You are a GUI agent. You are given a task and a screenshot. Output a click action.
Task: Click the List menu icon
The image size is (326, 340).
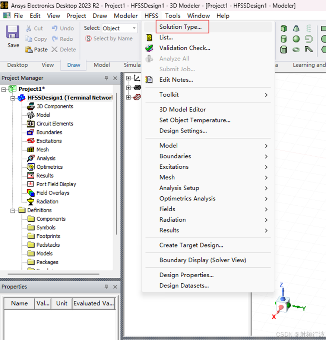tap(149, 38)
